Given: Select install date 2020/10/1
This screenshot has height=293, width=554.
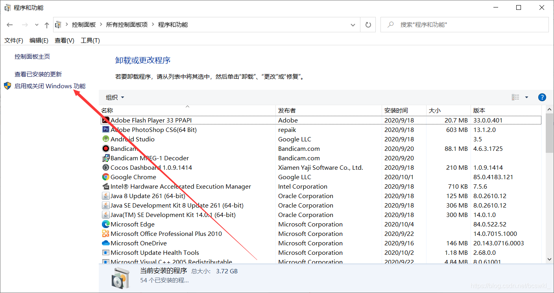Looking at the screenshot, I should click(399, 177).
